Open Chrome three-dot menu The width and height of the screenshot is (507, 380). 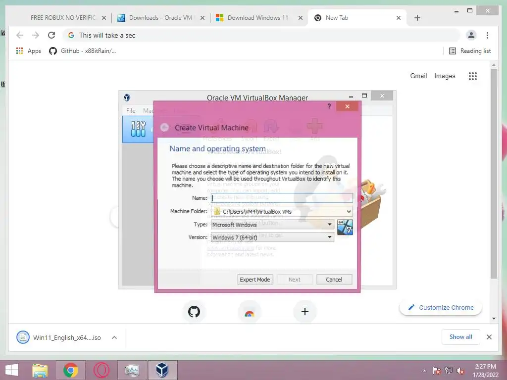(487, 35)
